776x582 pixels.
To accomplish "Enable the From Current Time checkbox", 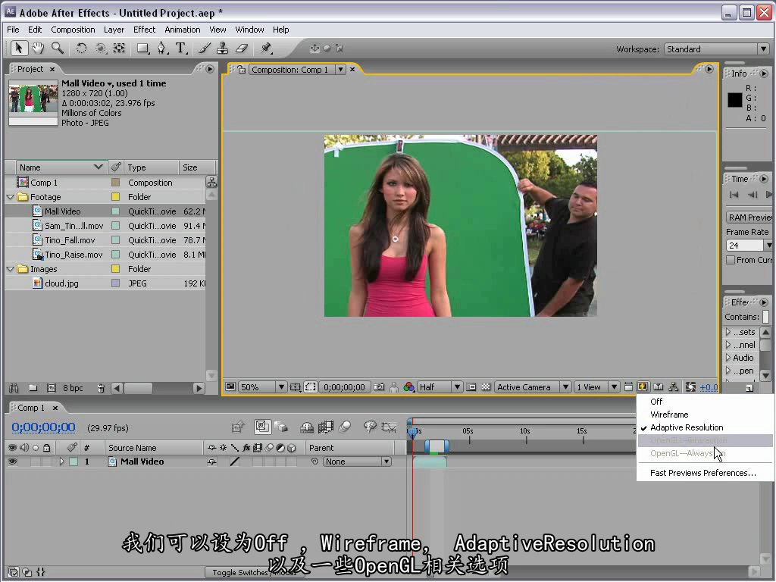I will pos(731,260).
